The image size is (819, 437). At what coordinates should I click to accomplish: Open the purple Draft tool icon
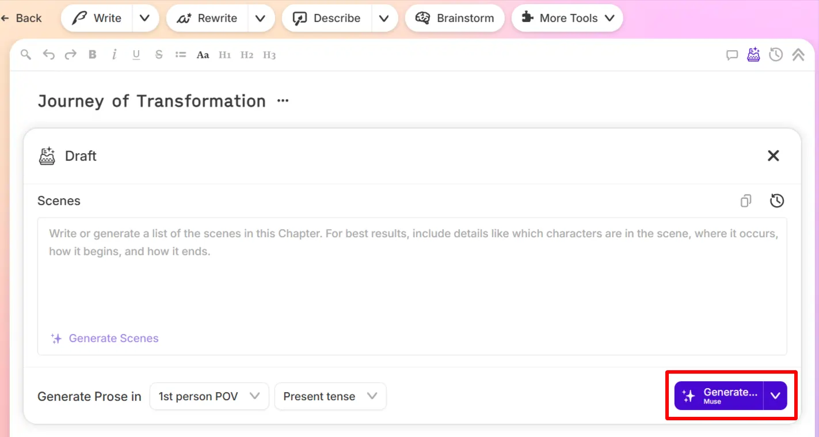(753, 55)
